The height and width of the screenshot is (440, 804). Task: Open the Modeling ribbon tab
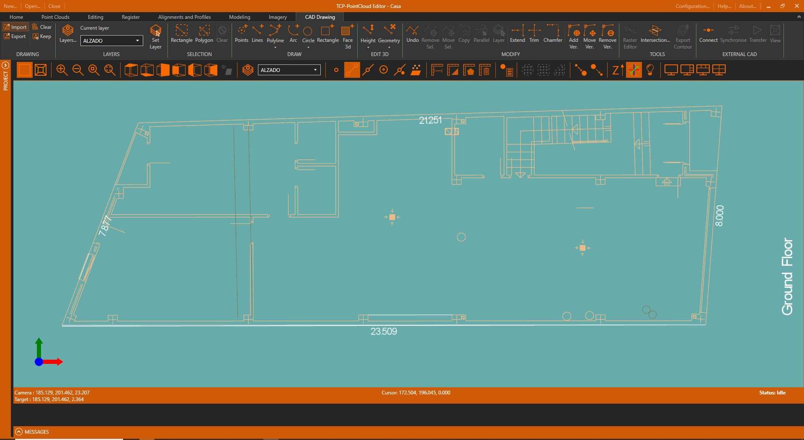coord(240,17)
